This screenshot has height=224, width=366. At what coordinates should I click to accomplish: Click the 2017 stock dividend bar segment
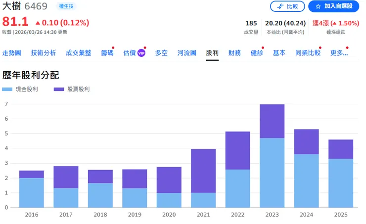click(x=66, y=177)
